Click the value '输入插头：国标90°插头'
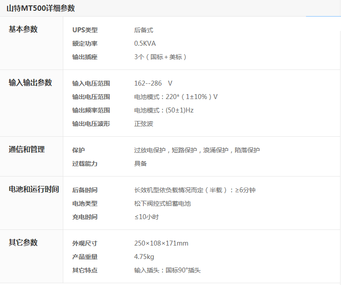 (167, 270)
